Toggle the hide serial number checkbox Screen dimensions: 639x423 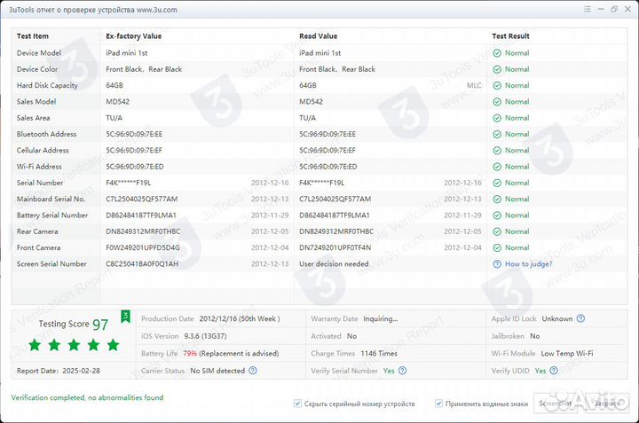297,403
